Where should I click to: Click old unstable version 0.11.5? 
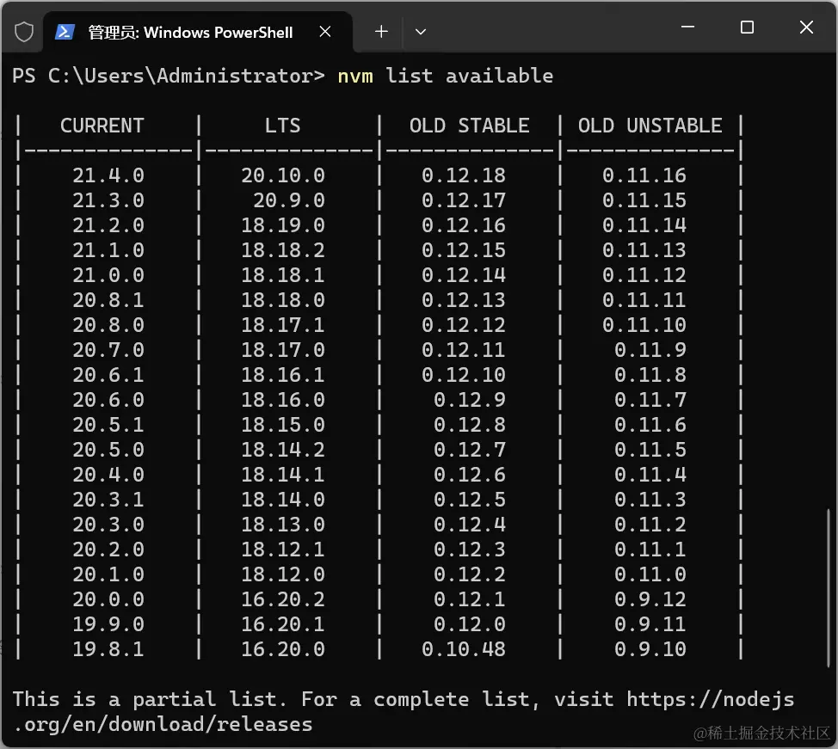tap(650, 449)
